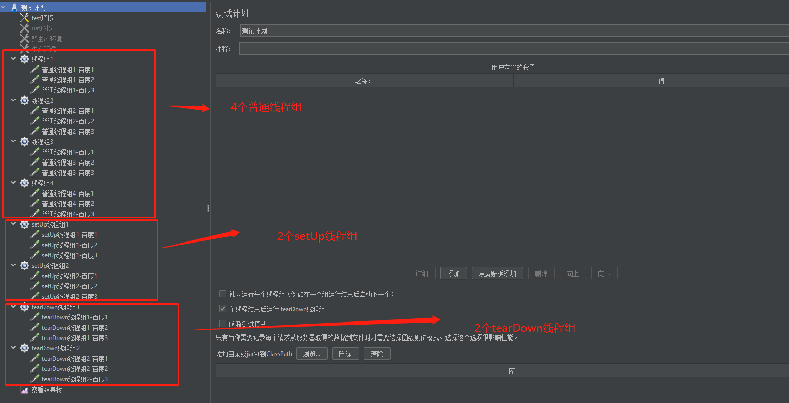Collapse the plain 线程组1 node
789x403 pixels.
pos(13,59)
